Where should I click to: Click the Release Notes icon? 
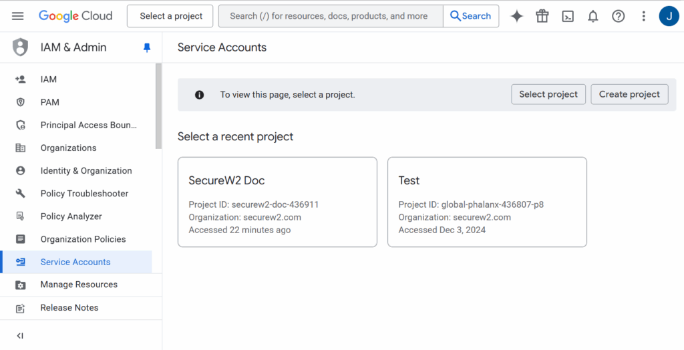pos(20,308)
